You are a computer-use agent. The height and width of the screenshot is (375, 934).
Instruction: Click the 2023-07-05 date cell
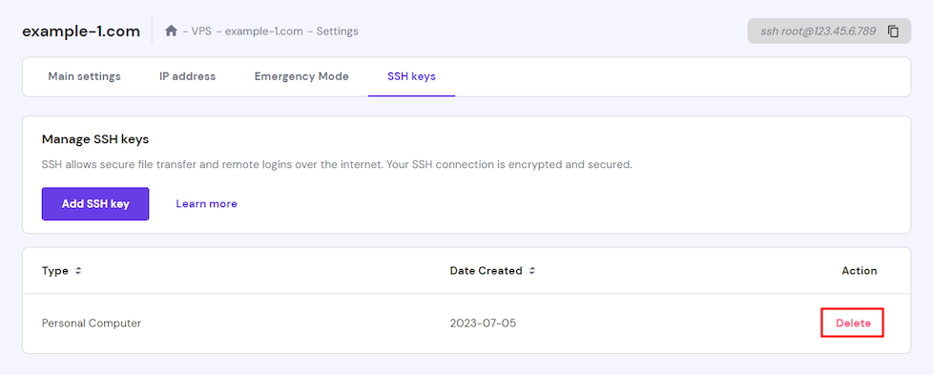point(483,323)
